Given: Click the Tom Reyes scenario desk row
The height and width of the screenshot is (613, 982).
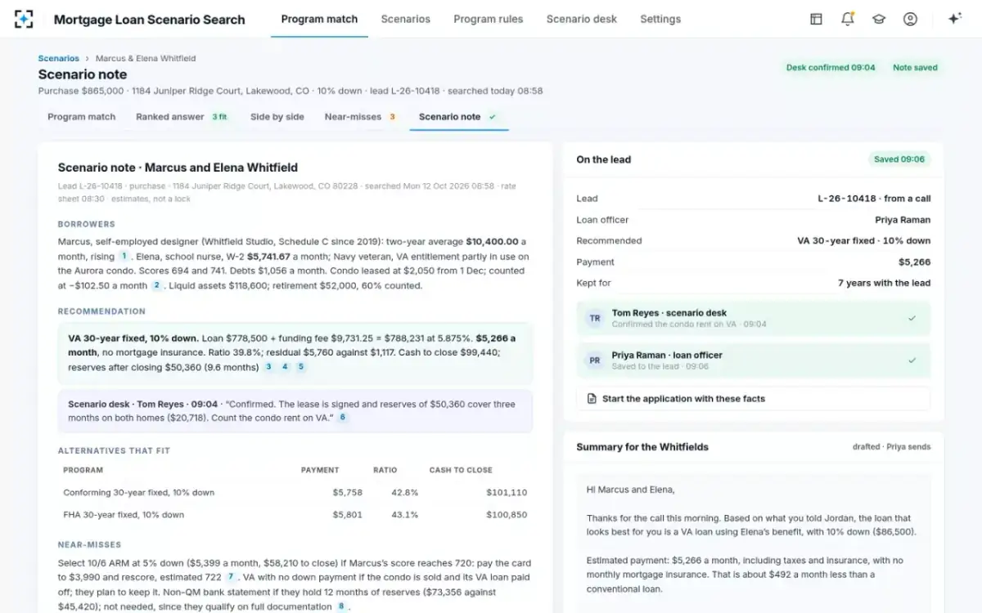Looking at the screenshot, I should [754, 318].
